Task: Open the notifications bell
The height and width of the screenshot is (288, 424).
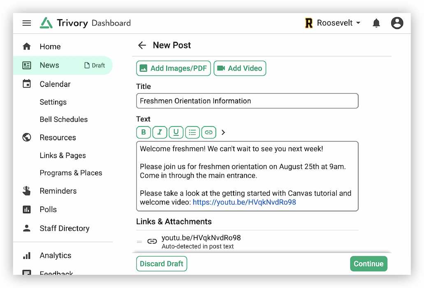Action: [376, 23]
